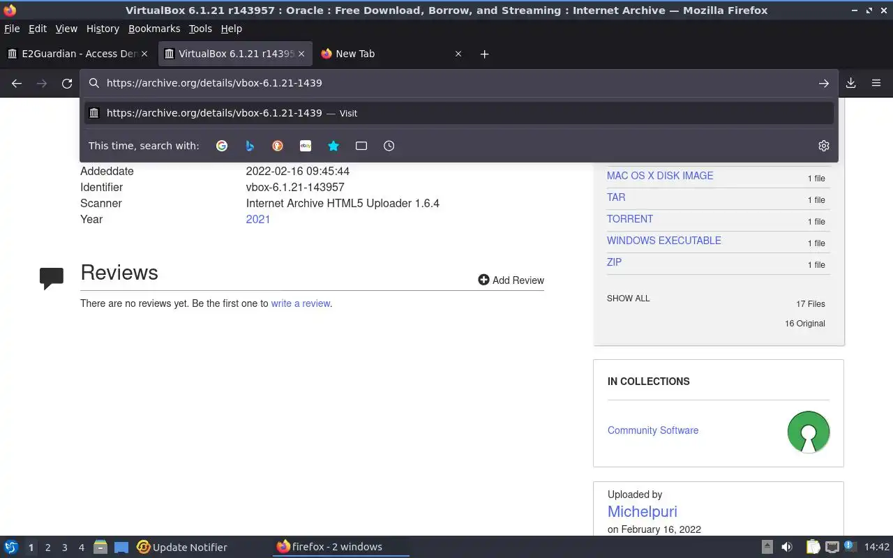Image resolution: width=893 pixels, height=558 pixels.
Task: Switch to workspace 2
Action: point(47,548)
